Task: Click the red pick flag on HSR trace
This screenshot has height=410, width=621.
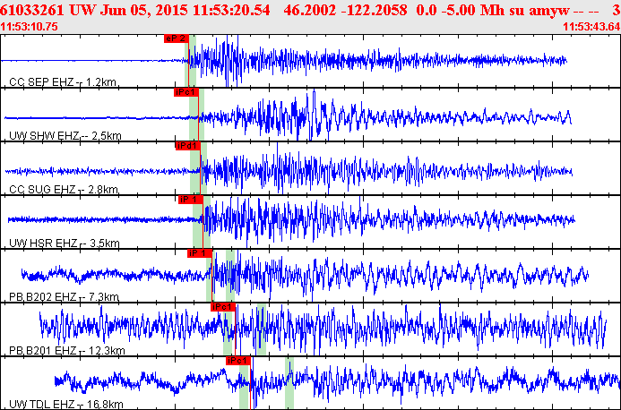Action: click(190, 199)
